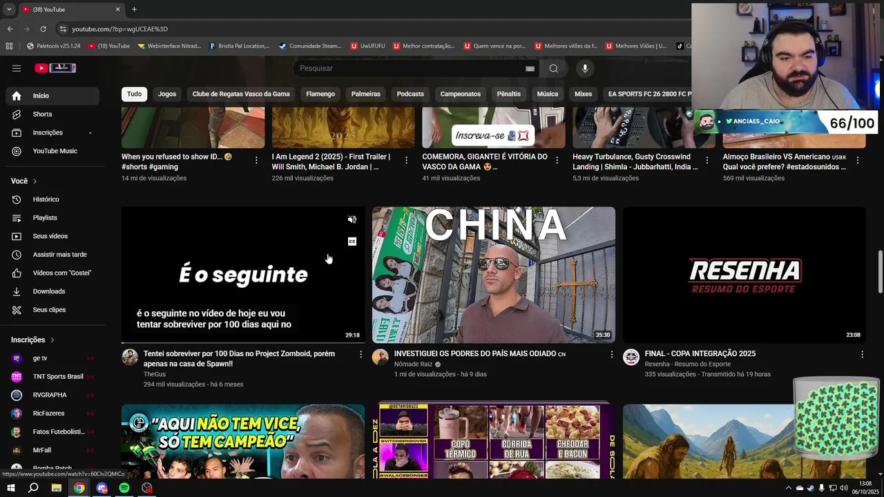Select the Flamengo filter chip
Screen dimensions: 884x497
320,94
